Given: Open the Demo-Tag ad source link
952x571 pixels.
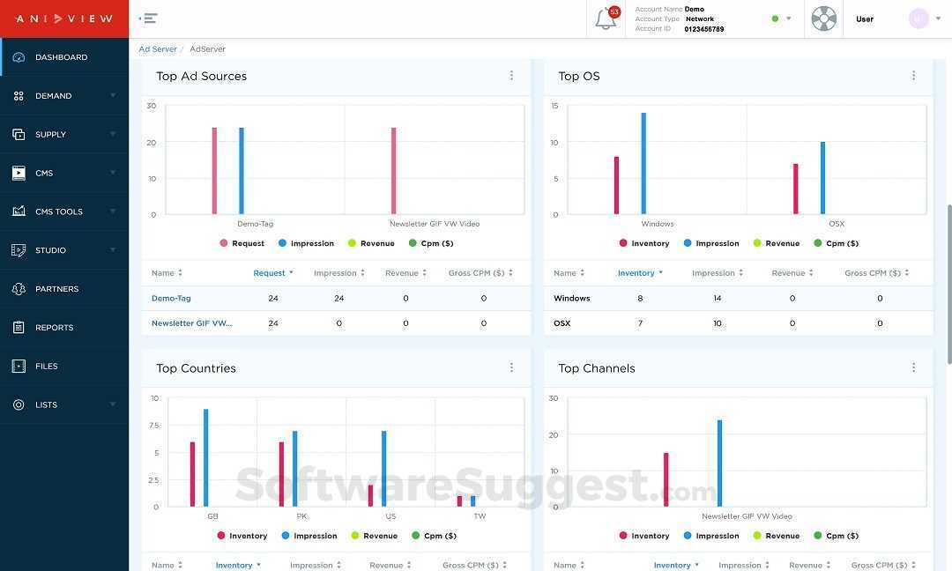Looking at the screenshot, I should [x=171, y=299].
